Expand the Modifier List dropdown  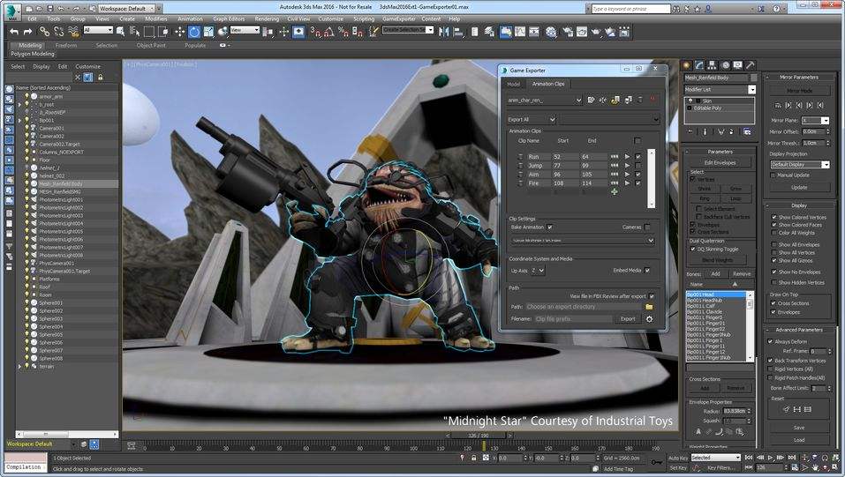coord(752,89)
